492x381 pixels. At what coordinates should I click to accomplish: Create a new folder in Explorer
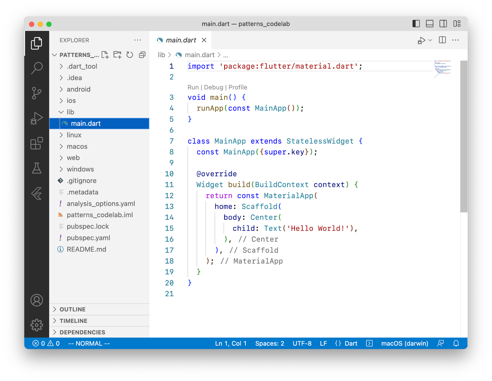tap(117, 55)
